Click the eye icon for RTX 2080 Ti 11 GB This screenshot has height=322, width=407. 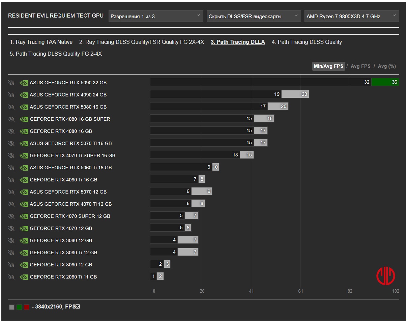point(11,277)
